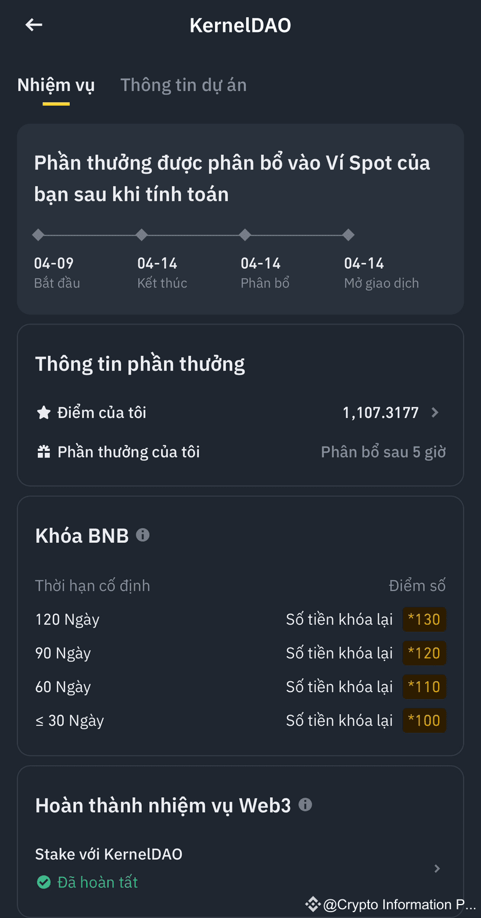Open the Thông tin dự án tab
Screen dimensions: 481x918
(184, 85)
